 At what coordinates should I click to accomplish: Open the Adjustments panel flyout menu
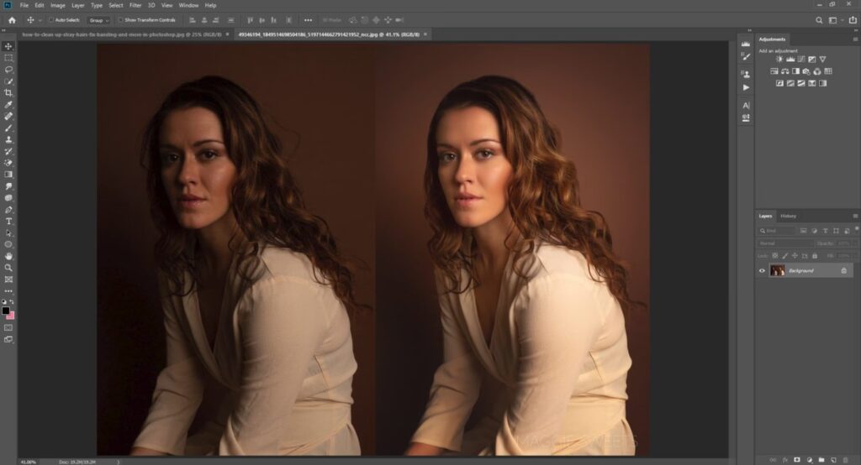(x=854, y=39)
